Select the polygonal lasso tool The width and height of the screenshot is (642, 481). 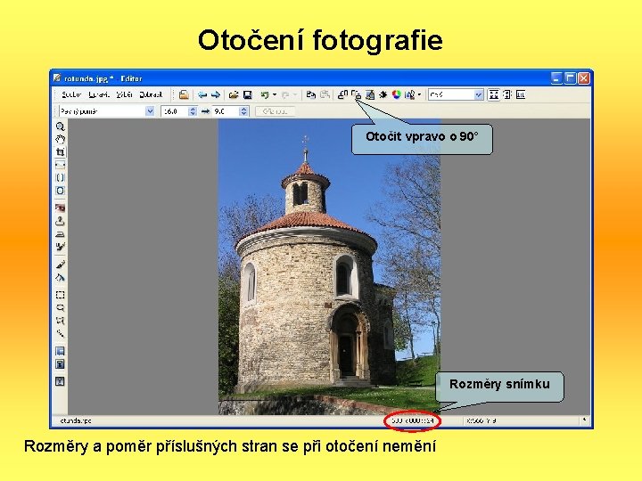(61, 321)
